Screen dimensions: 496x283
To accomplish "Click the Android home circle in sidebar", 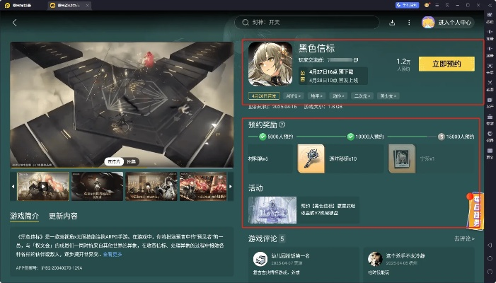I will tap(490, 258).
